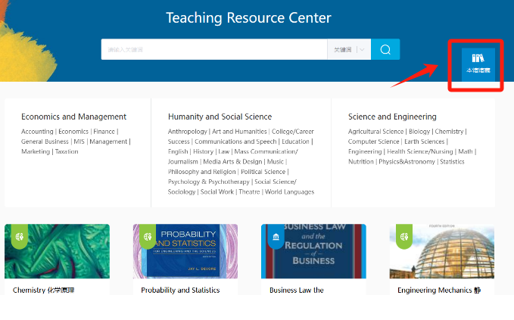The image size is (514, 320).
Task: Open the Engineering Mechanics book cover
Action: (x=442, y=251)
